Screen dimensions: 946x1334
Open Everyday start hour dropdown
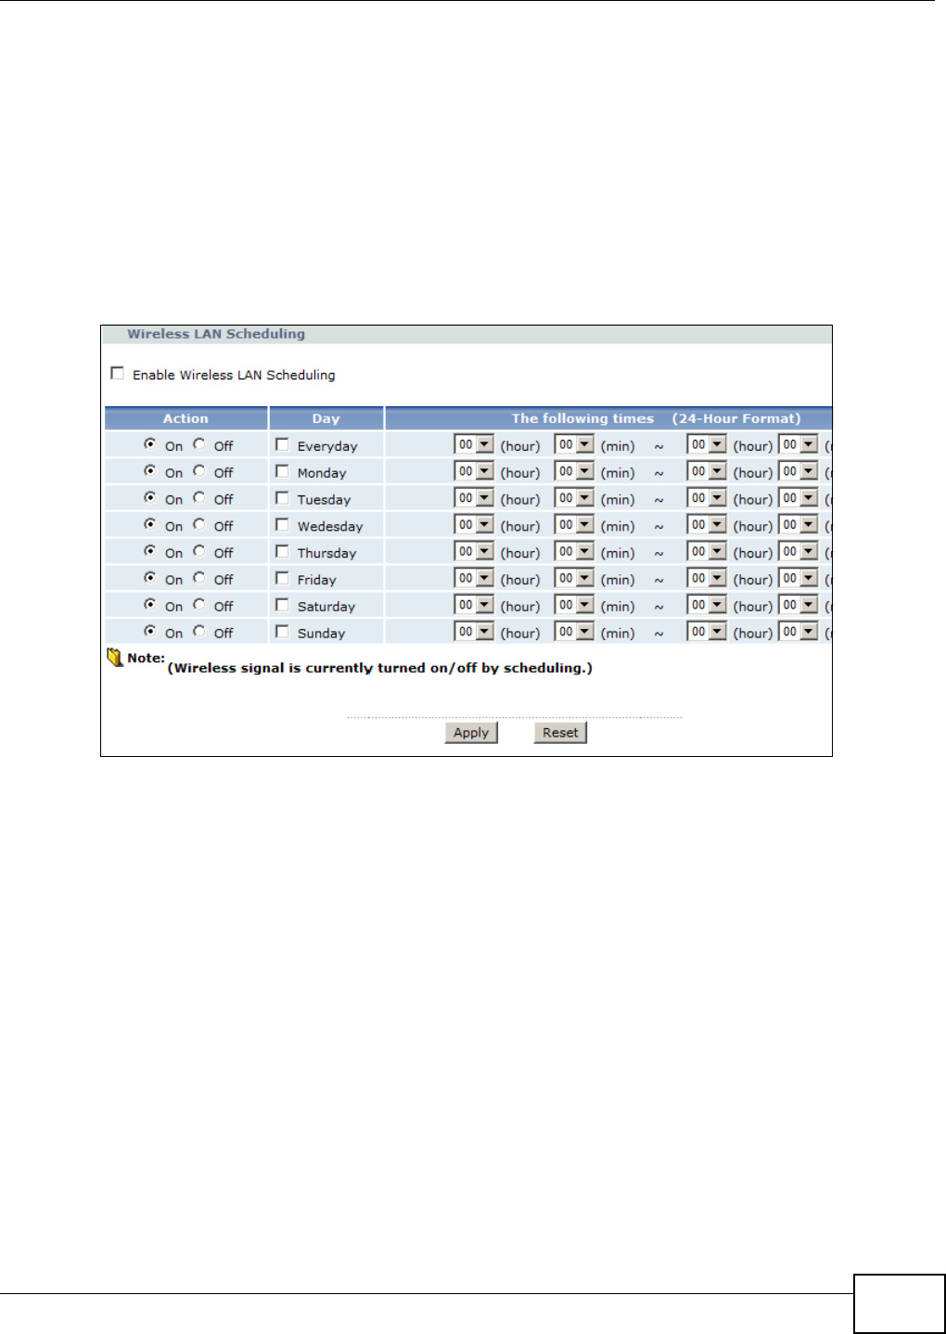click(474, 445)
